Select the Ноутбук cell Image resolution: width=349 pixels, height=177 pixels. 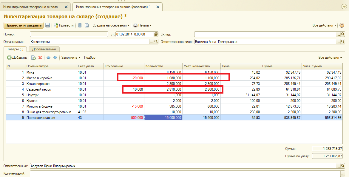click(x=51, y=95)
